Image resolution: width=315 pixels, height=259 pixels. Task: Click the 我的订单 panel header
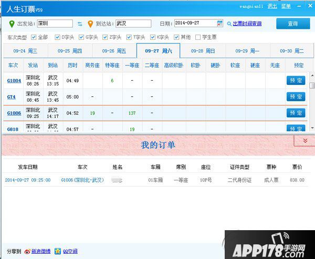pos(158,145)
